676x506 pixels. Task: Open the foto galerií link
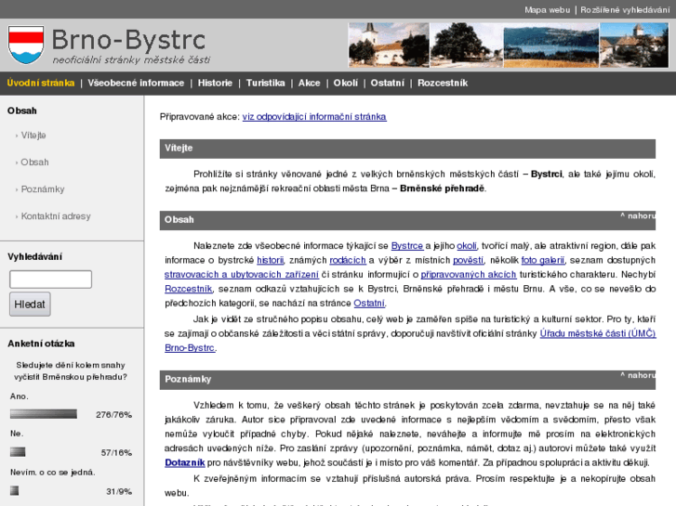point(543,260)
